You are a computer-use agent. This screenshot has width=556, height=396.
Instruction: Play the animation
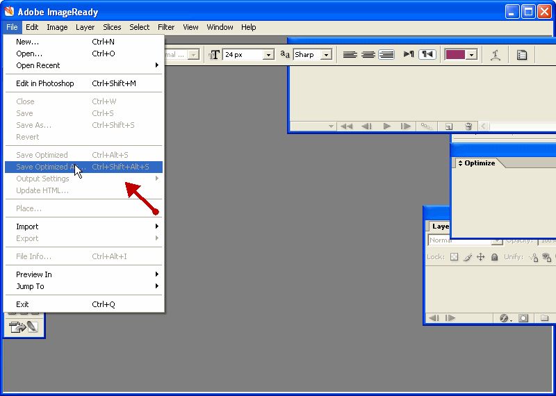(387, 126)
